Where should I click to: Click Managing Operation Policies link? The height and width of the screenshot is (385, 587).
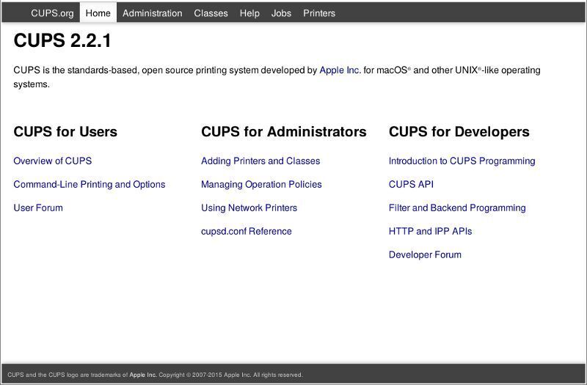pos(261,184)
